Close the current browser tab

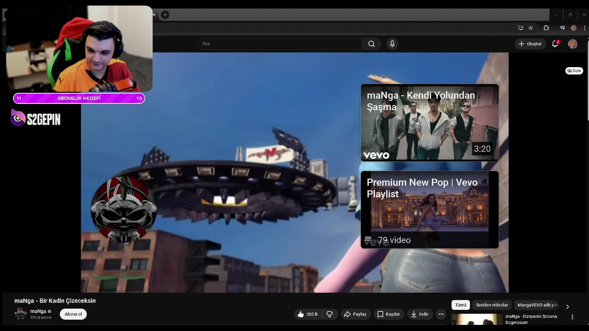(154, 15)
